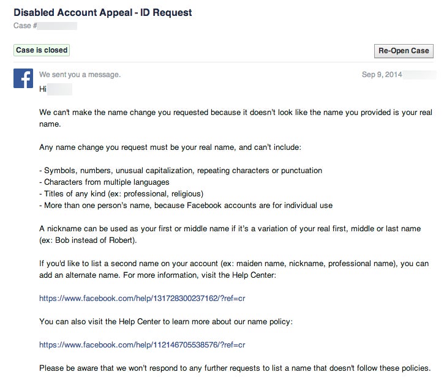
Task: Click the Case # label
Action: tap(26, 26)
